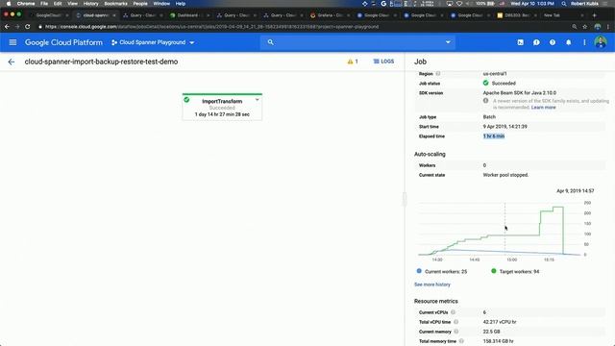Expand the header search options arrow
This screenshot has height=346, width=615.
[x=448, y=42]
